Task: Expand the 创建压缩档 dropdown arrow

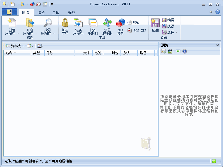Action: point(18,34)
